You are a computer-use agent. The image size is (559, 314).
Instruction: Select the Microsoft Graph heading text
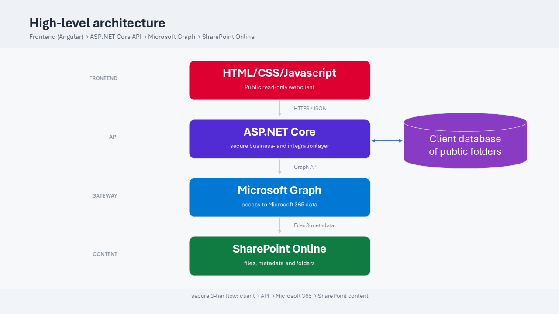click(x=279, y=190)
